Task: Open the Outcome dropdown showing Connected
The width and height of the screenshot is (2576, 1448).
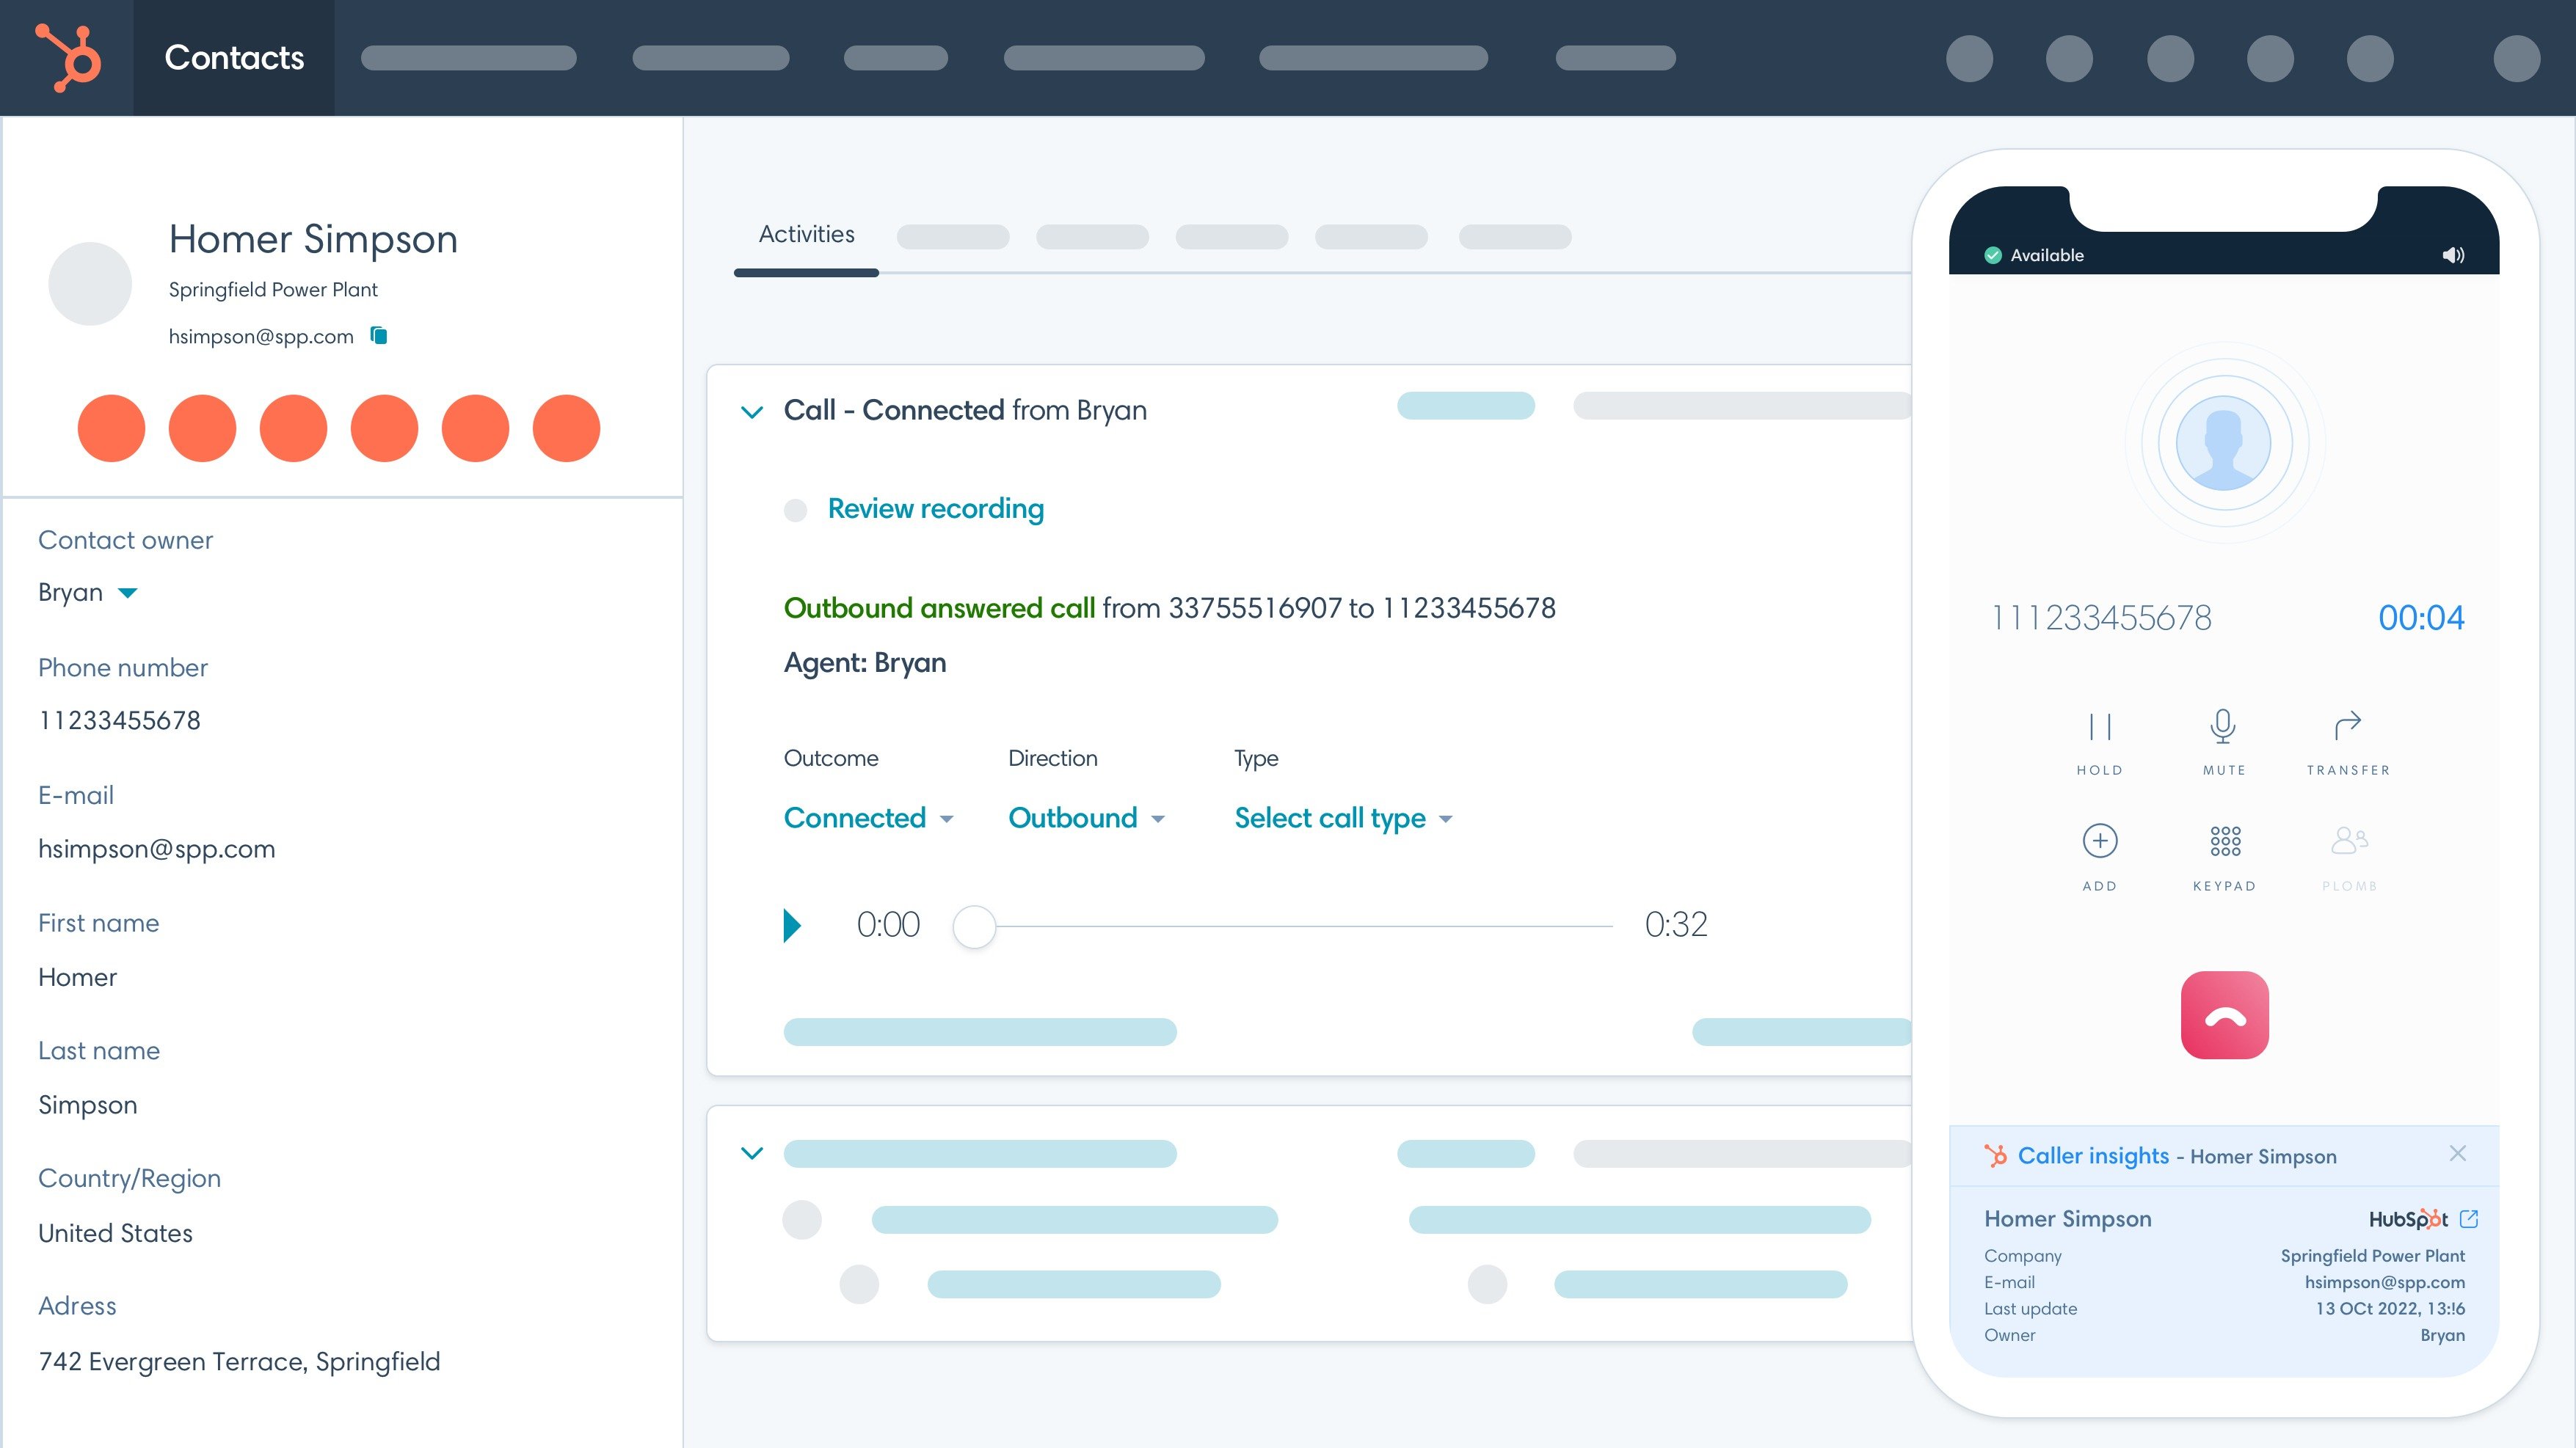Action: tap(869, 817)
